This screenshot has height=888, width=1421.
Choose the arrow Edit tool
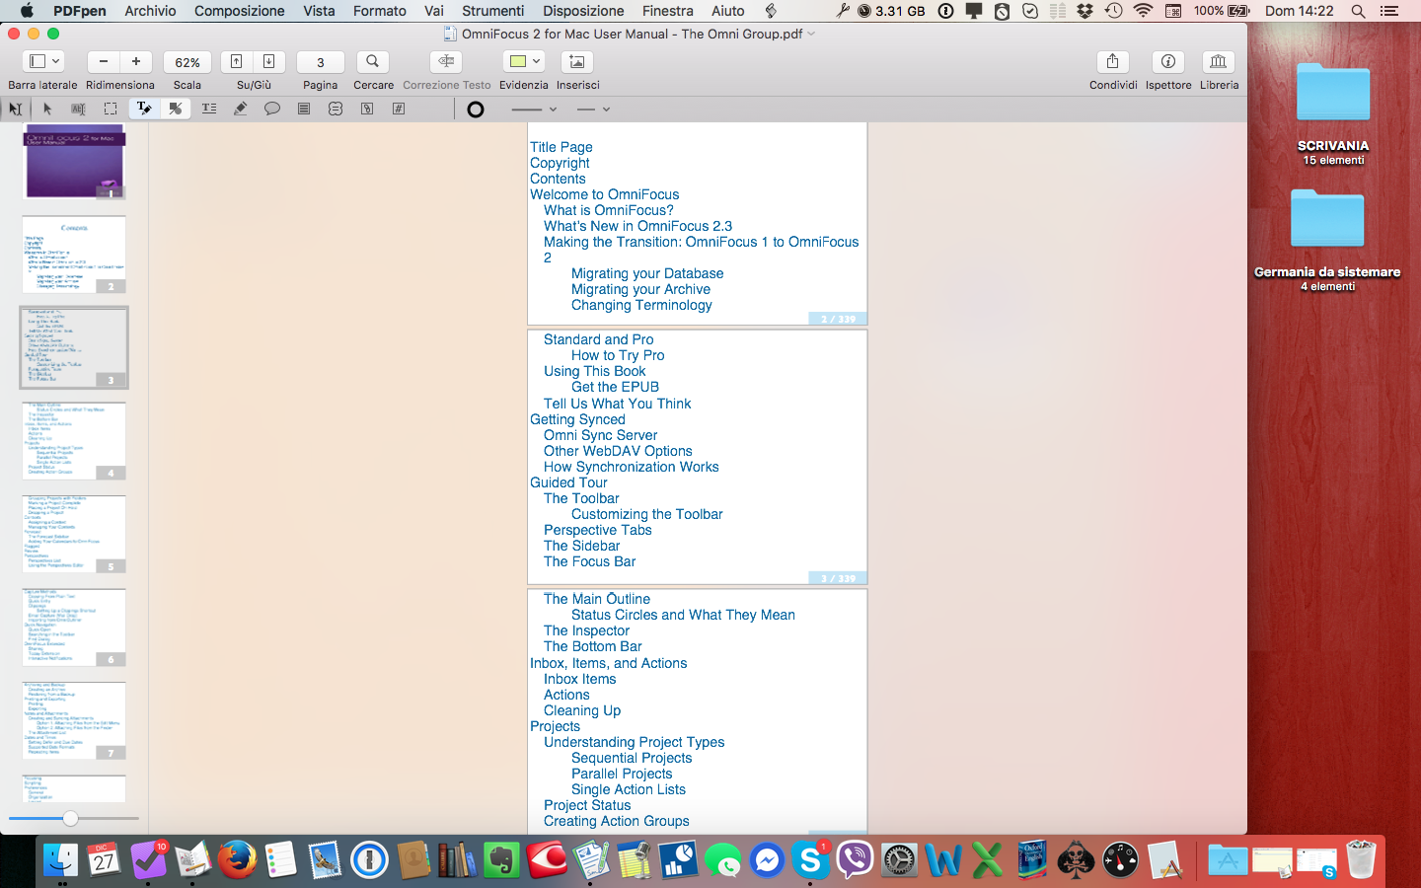[x=47, y=109]
